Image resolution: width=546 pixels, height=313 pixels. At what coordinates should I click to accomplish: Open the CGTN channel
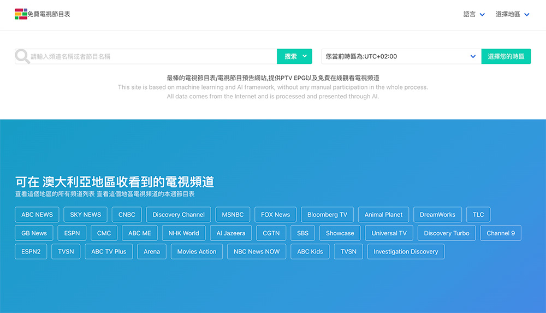click(271, 233)
